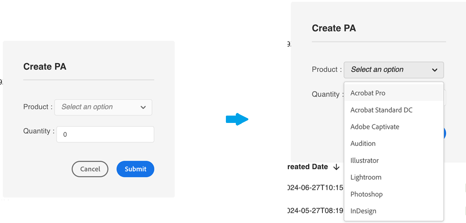Choose Acrobat Pro from the product list
Screen dimensions: 466x223
pyautogui.click(x=368, y=93)
